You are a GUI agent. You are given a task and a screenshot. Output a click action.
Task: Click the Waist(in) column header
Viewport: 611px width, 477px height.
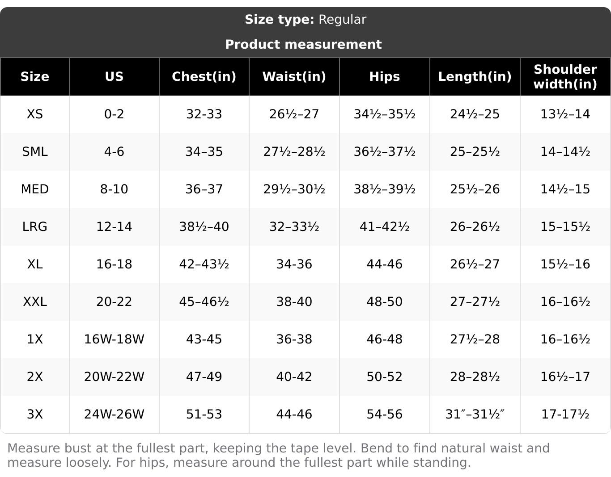(x=294, y=77)
